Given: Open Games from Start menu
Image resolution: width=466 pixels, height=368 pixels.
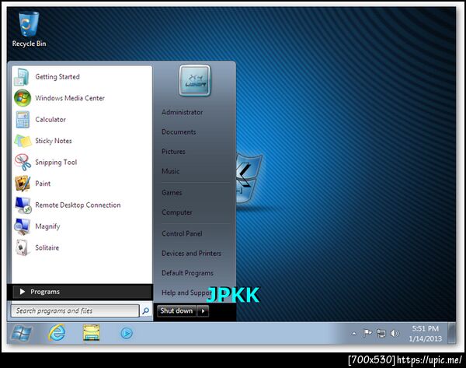Looking at the screenshot, I should 172,193.
